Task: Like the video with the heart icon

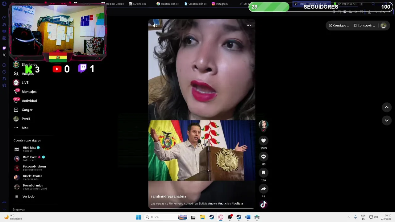Action: coord(264,141)
